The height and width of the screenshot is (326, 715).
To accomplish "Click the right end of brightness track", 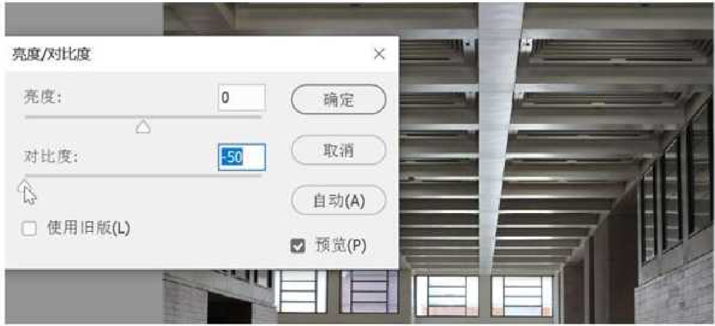I will point(259,116).
